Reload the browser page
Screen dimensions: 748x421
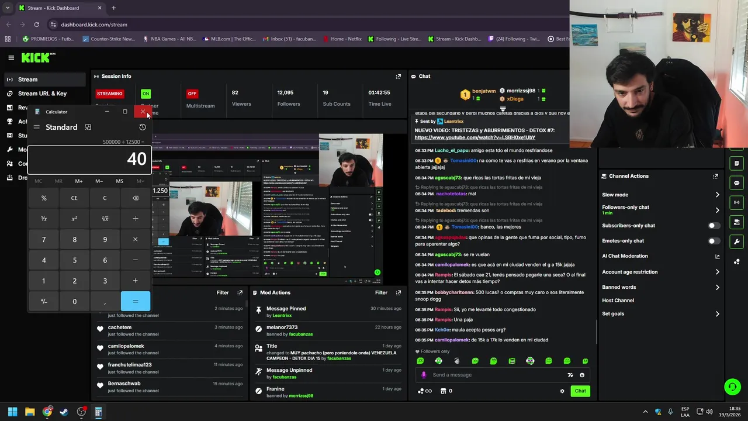click(x=36, y=25)
